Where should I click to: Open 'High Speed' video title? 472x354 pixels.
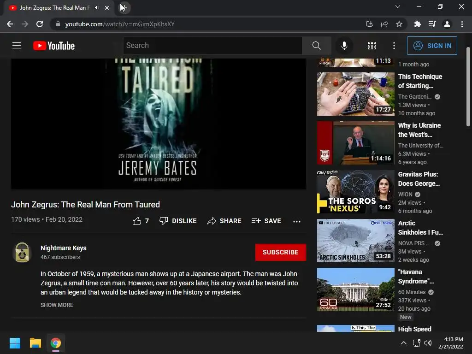tap(414, 329)
